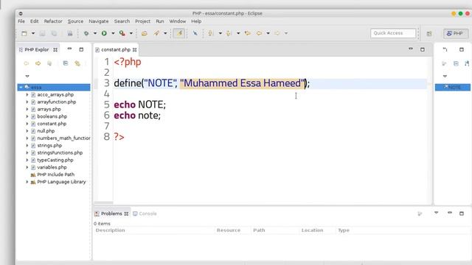
Task: Select the PHP Explorer tab
Action: 38,49
